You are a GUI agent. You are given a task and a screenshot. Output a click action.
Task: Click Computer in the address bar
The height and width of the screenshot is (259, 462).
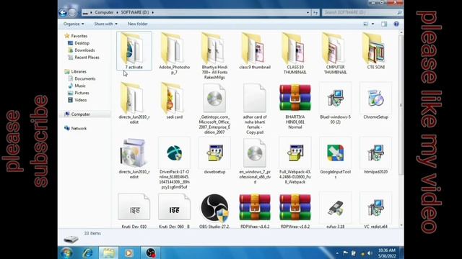point(104,12)
